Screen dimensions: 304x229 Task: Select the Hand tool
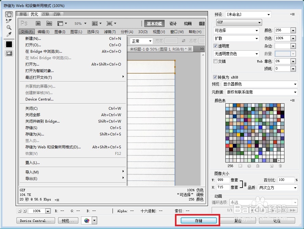9,14
